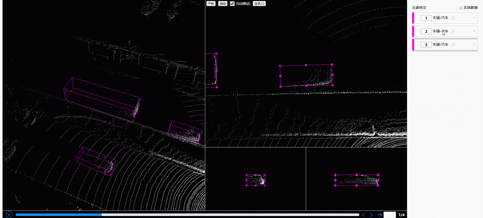This screenshot has width=483, height=218.
Task: Click the locate icon left of number 2
Action: (418, 31)
